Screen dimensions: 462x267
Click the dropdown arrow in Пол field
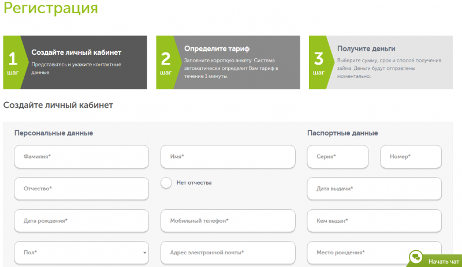point(144,253)
